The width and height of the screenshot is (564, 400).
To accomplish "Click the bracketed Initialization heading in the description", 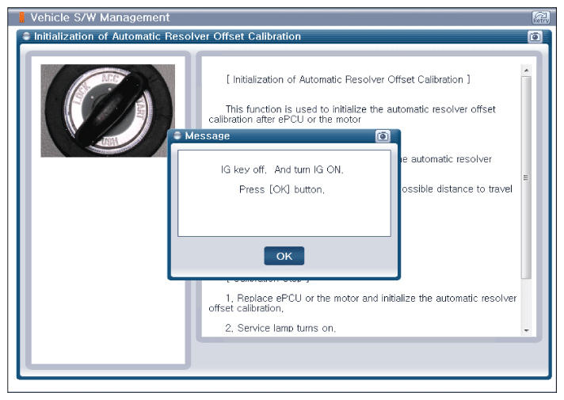I will pos(348,80).
